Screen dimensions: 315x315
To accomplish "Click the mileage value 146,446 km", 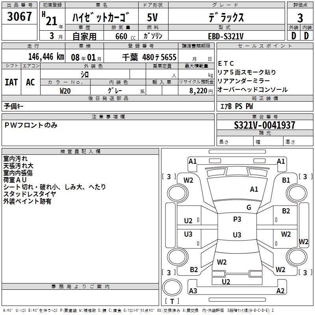I will [x=46, y=57].
